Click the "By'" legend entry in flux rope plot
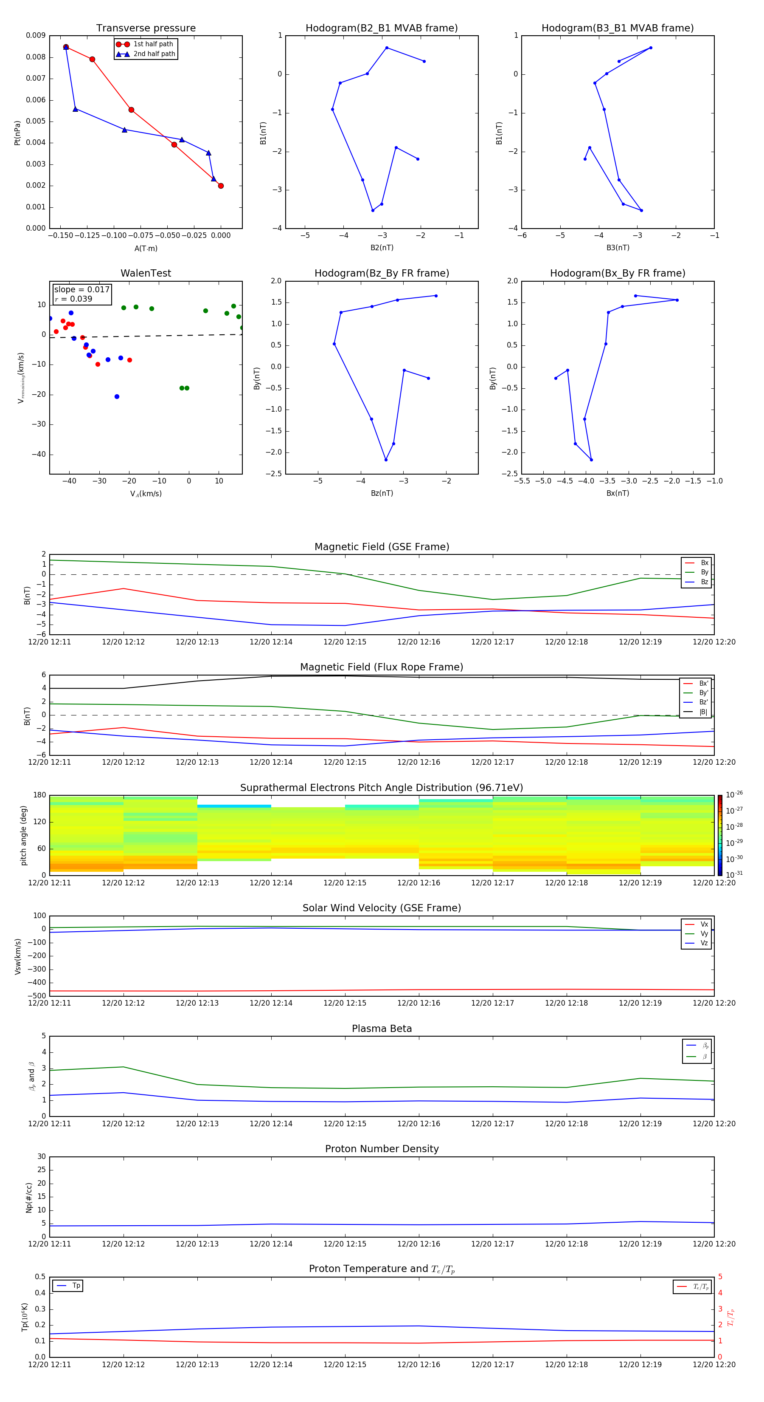Screen dimensions: 764x1402 pos(696,693)
